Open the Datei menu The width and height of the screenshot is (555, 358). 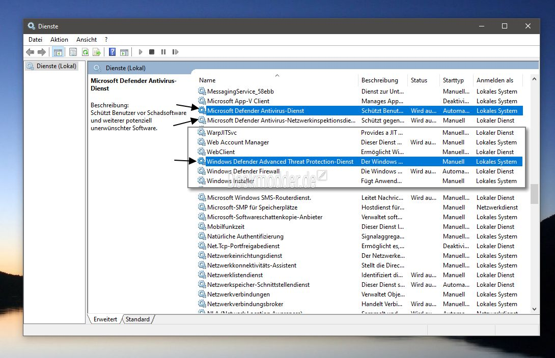(x=36, y=40)
